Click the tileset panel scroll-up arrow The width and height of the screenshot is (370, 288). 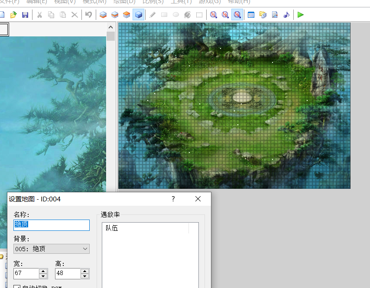click(110, 27)
